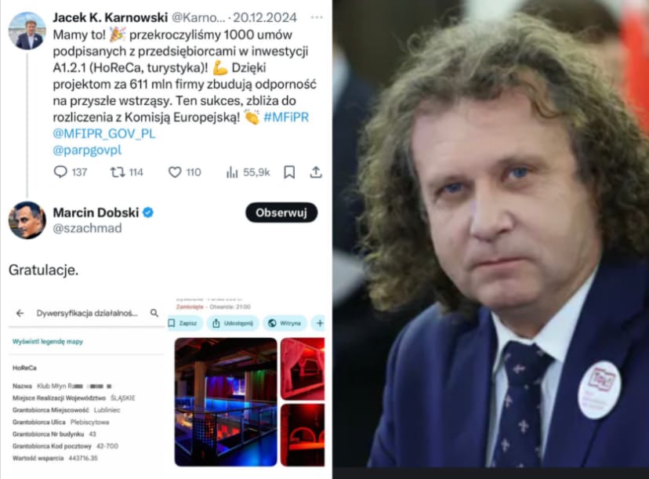Viewport: 649px width, 479px height.
Task: Open the view statistics bar chart icon
Action: pyautogui.click(x=232, y=172)
